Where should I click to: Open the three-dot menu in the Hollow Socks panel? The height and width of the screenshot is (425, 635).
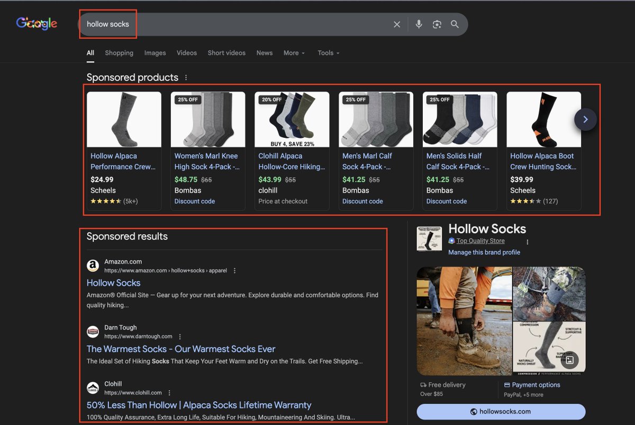[x=527, y=242]
